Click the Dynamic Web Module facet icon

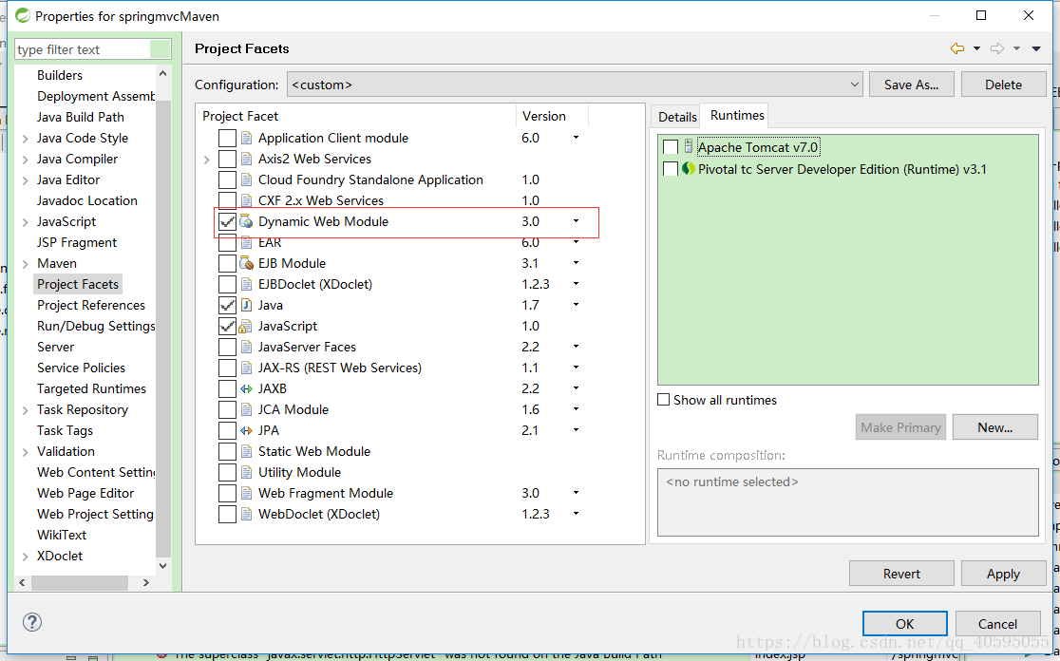[x=246, y=221]
